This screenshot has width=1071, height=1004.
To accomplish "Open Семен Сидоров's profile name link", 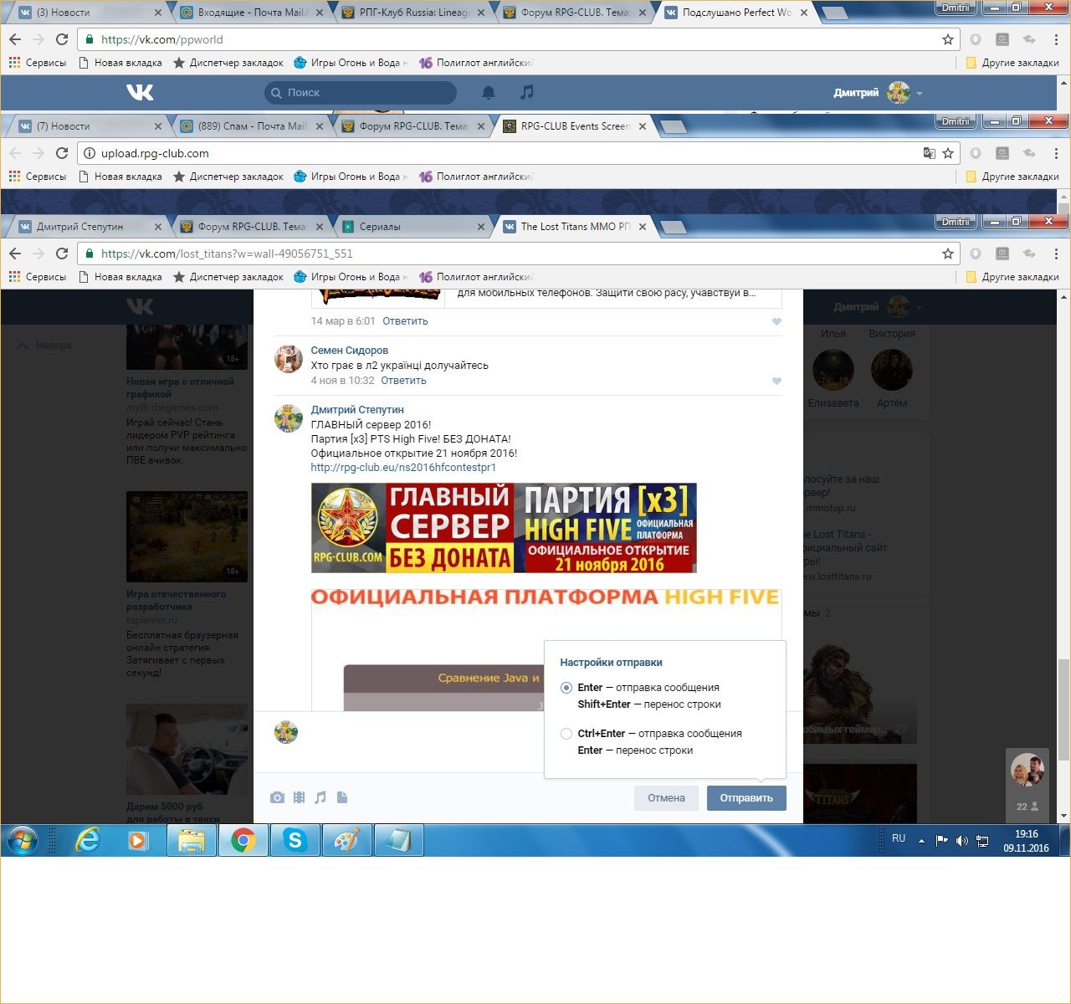I will [x=349, y=351].
